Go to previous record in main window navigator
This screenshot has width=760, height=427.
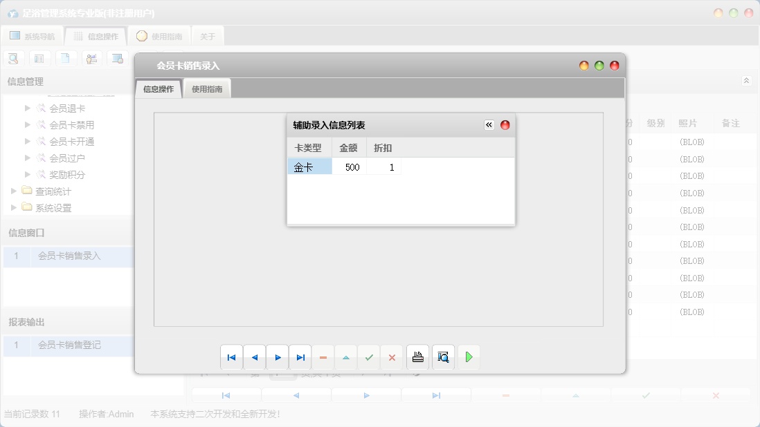[x=296, y=395]
